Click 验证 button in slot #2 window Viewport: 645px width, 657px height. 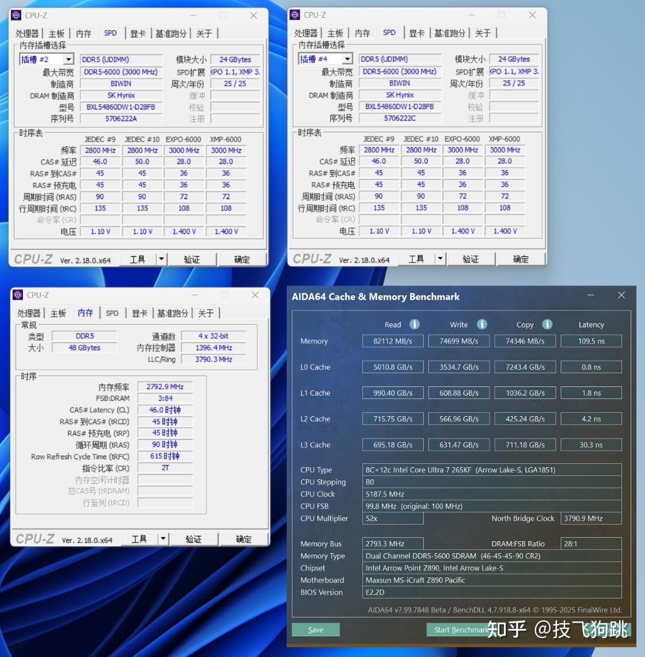(x=192, y=259)
